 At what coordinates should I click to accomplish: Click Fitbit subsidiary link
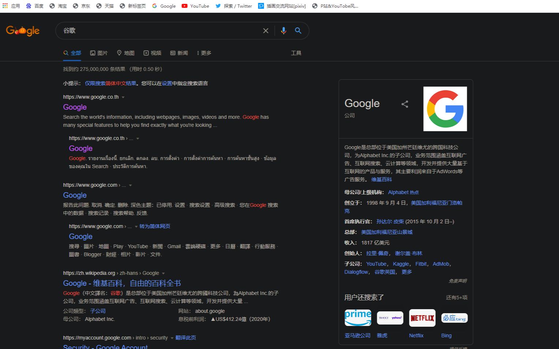point(421,264)
